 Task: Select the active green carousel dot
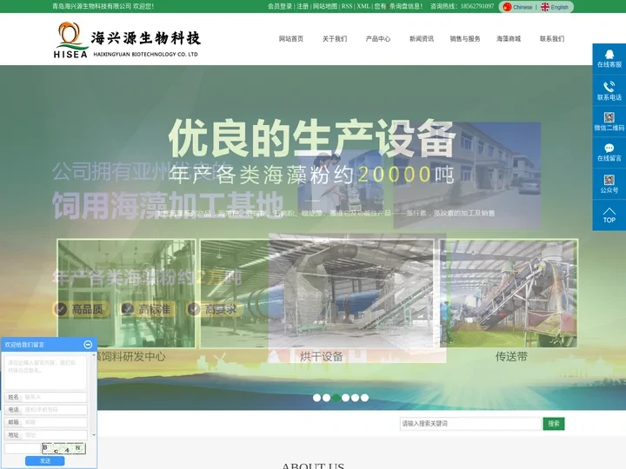[336, 398]
